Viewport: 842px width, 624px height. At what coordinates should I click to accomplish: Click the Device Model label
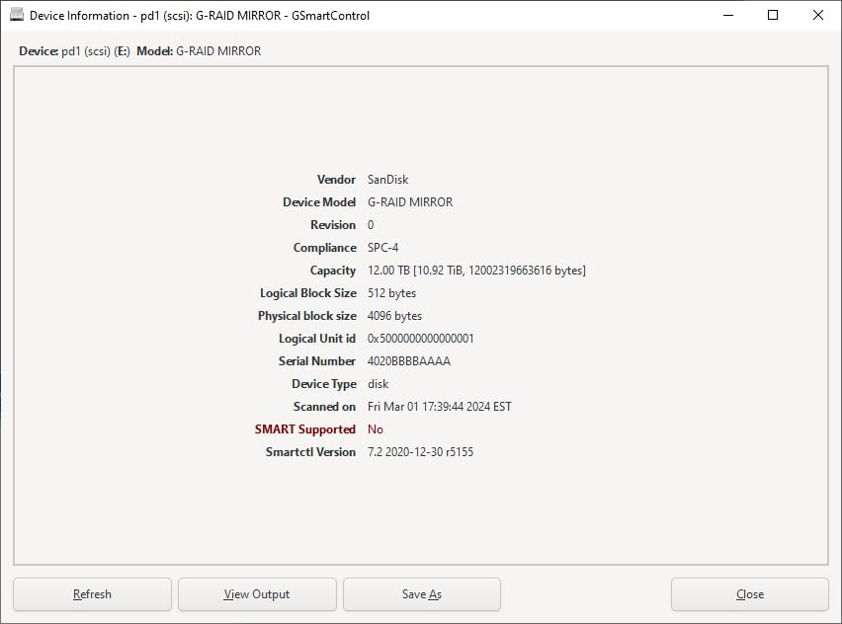click(x=319, y=202)
